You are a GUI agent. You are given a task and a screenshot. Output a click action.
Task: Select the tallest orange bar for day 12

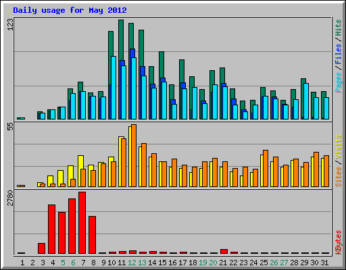134,155
